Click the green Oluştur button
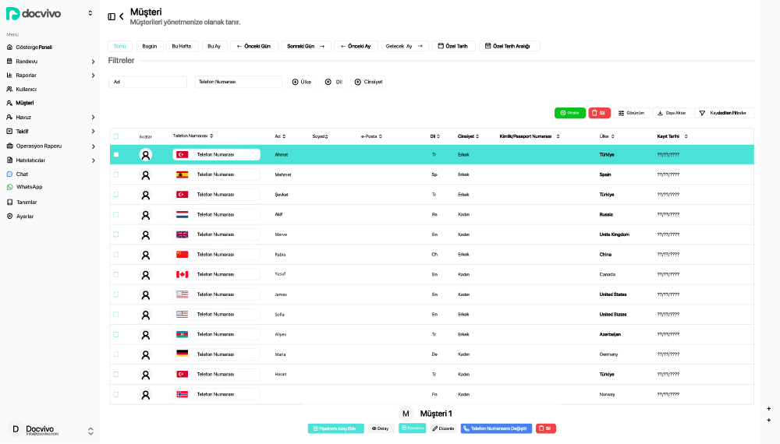The width and height of the screenshot is (780, 444). pyautogui.click(x=569, y=113)
